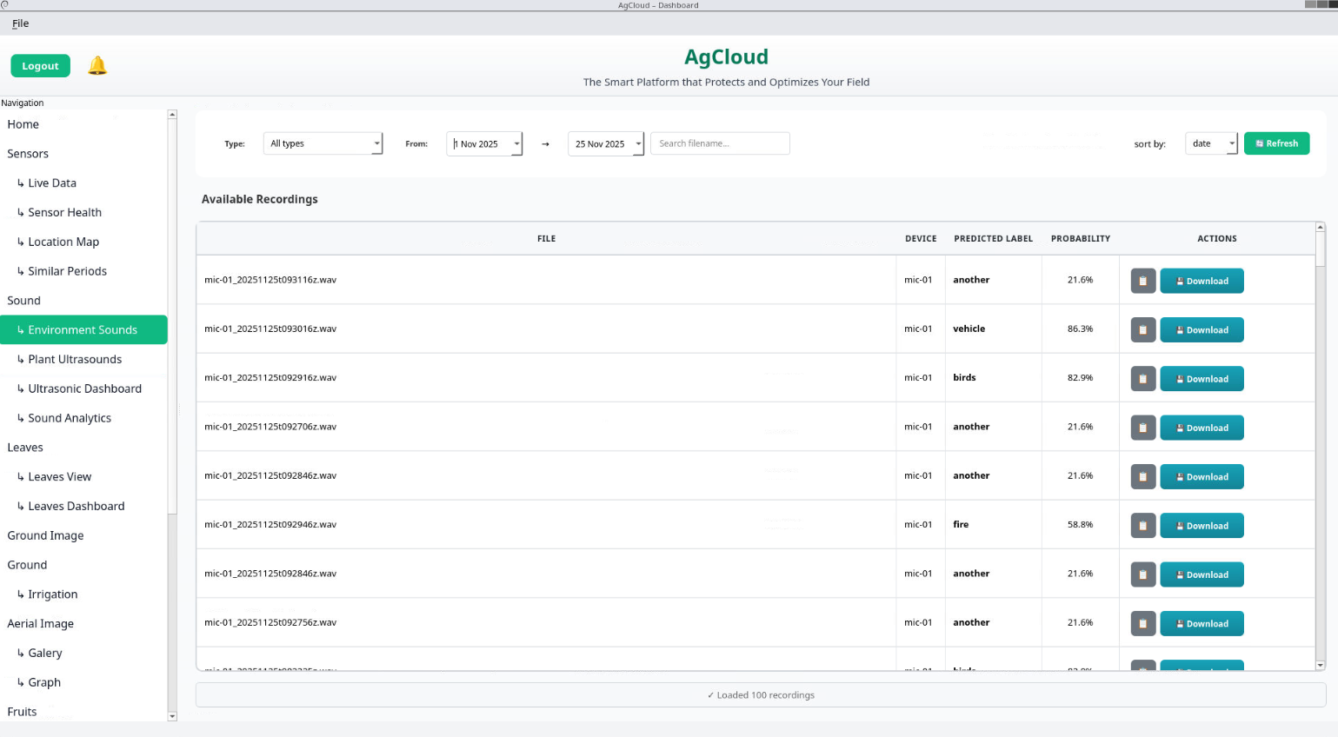Viewport: 1338px width, 737px height.
Task: Open the File menu
Action: click(x=21, y=23)
